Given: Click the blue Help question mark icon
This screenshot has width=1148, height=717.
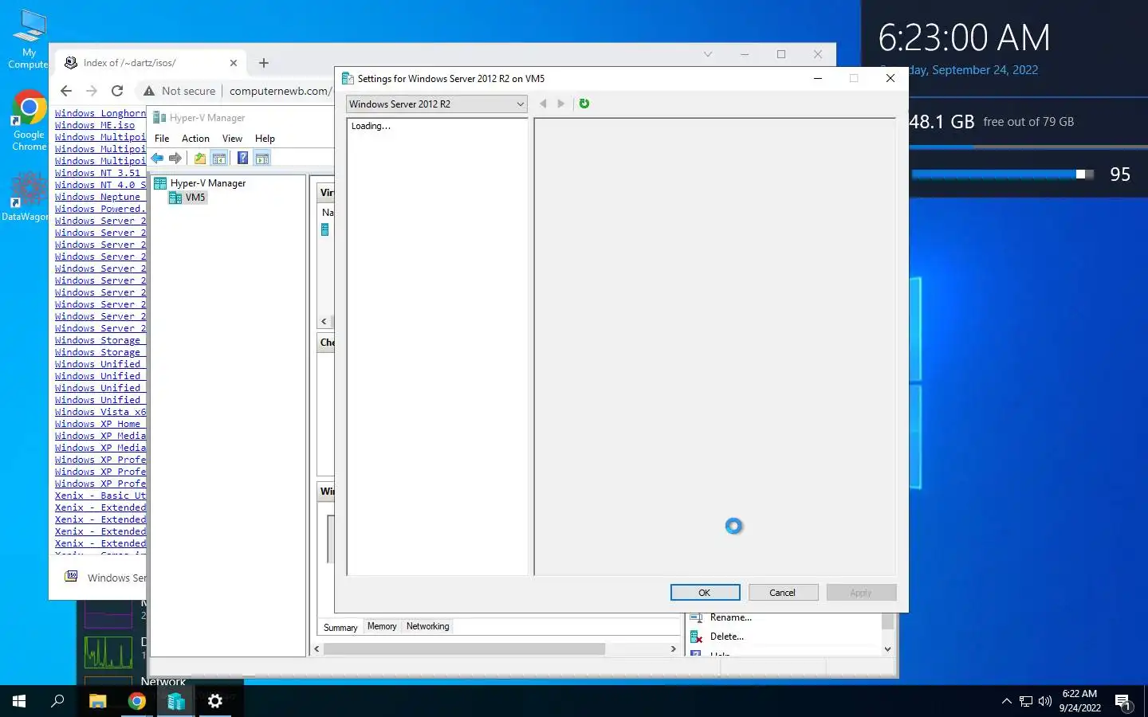Looking at the screenshot, I should (242, 159).
